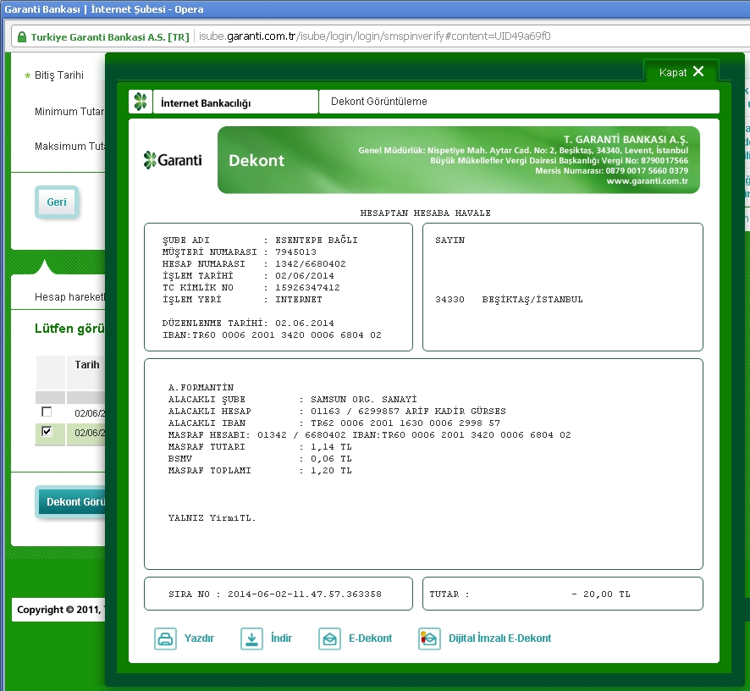Click the İndir download link
This screenshot has height=691, width=750.
tap(281, 638)
